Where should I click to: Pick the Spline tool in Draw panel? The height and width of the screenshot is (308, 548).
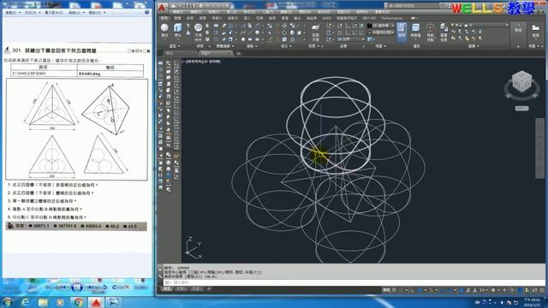click(x=243, y=33)
